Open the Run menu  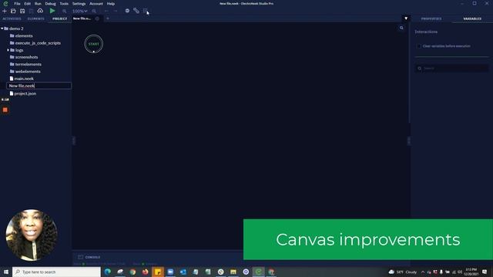click(x=38, y=4)
